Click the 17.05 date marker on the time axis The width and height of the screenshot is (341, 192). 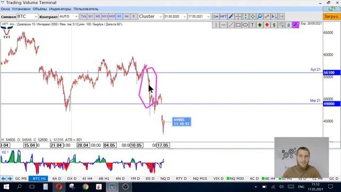click(x=163, y=145)
